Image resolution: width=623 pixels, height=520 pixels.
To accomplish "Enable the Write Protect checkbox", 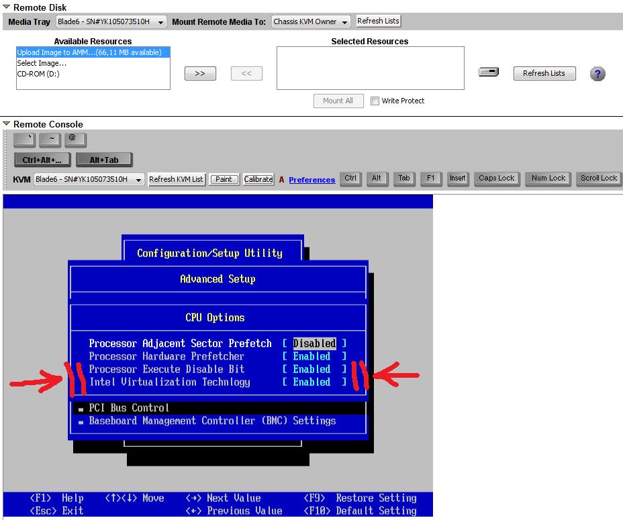I will (375, 101).
